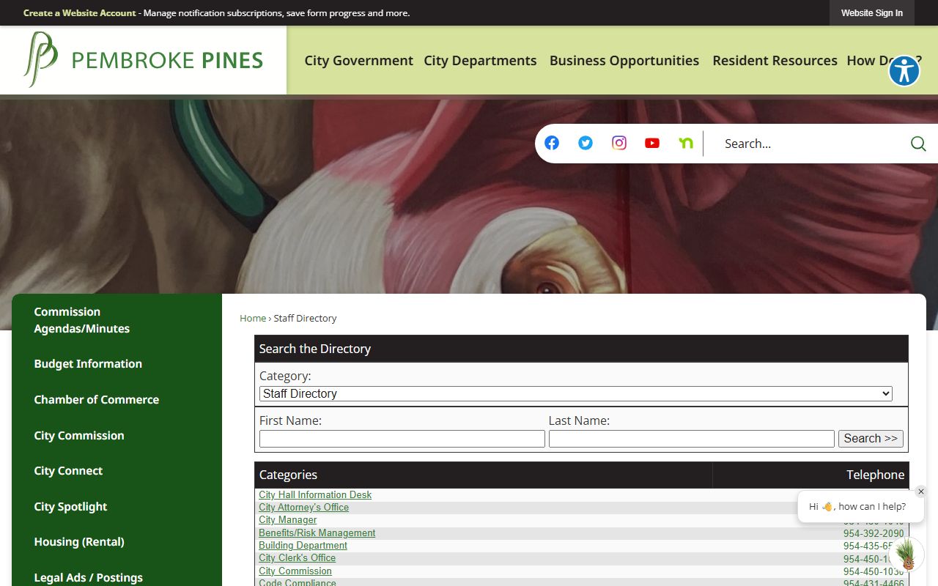Dismiss the chat greeting bubble
The image size is (938, 586).
click(x=921, y=492)
